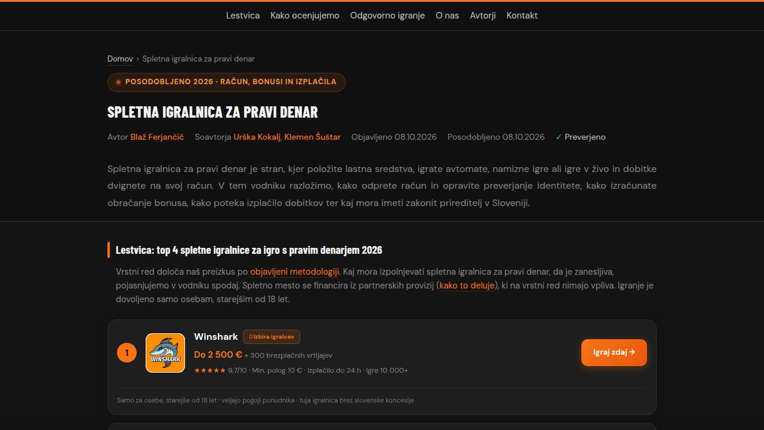Click the orange rank number 1 circle
The image size is (764, 430).
tap(127, 353)
